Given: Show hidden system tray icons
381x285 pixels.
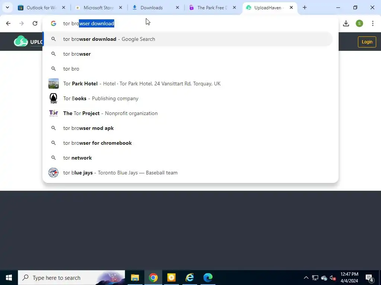Looking at the screenshot, I should pyautogui.click(x=306, y=278).
